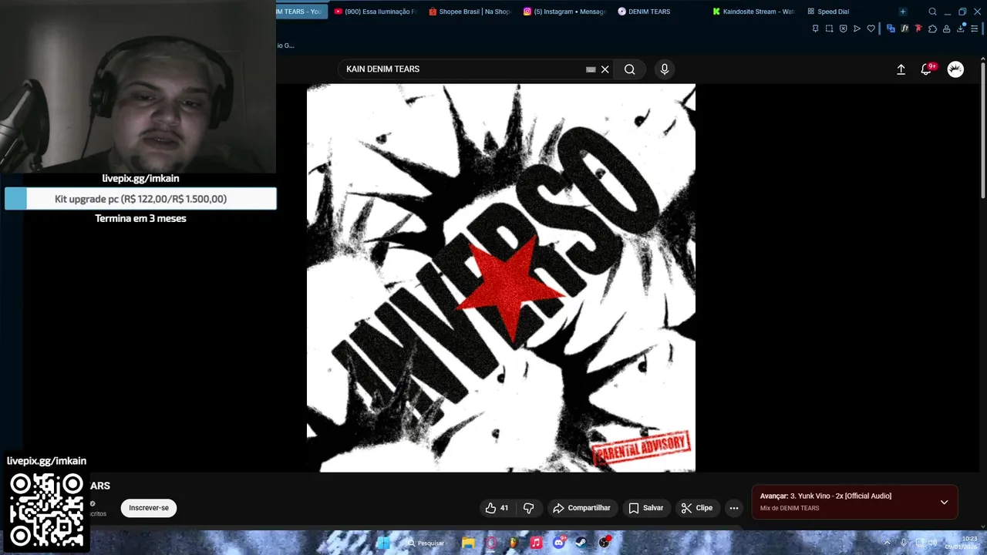
Task: Switch to the DENIM TEARS tab
Action: click(659, 12)
